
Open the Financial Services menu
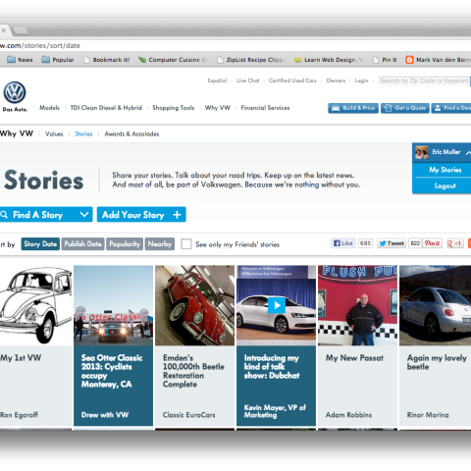pyautogui.click(x=265, y=108)
